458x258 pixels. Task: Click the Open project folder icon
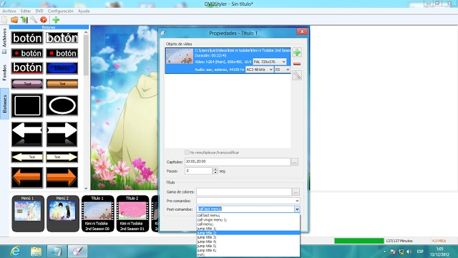(x=14, y=19)
